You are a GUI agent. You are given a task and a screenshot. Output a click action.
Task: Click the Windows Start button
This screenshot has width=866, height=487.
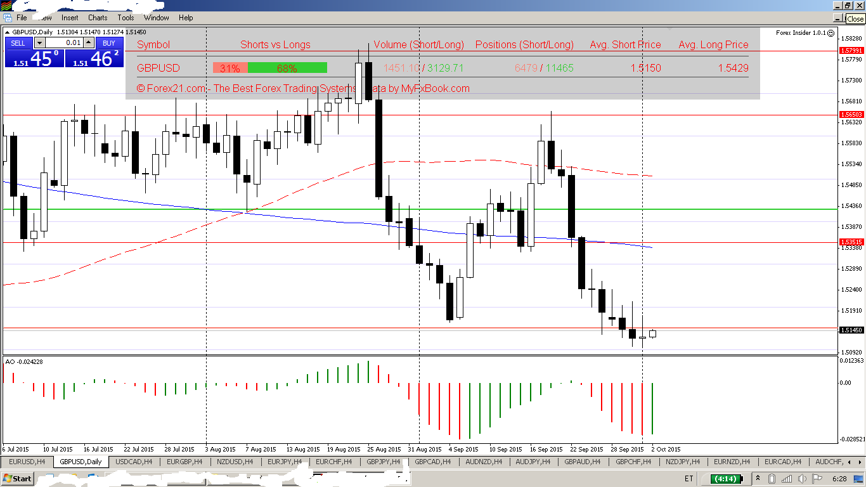[x=17, y=478]
